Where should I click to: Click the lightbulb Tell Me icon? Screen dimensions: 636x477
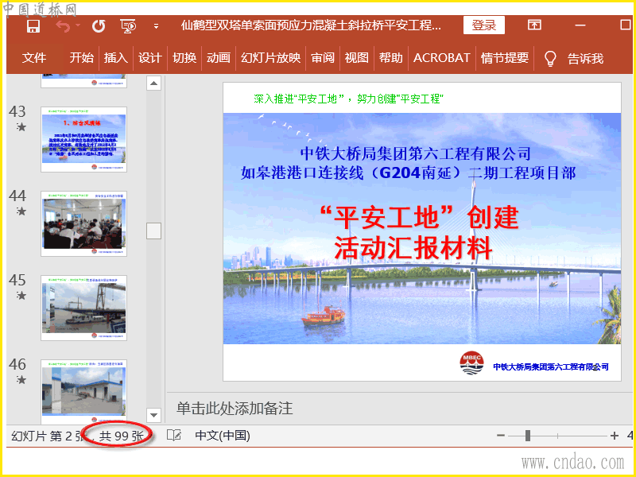click(550, 59)
